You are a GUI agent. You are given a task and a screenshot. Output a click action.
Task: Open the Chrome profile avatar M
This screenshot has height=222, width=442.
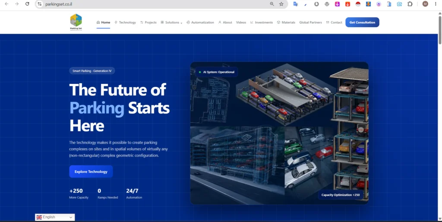pos(425,4)
